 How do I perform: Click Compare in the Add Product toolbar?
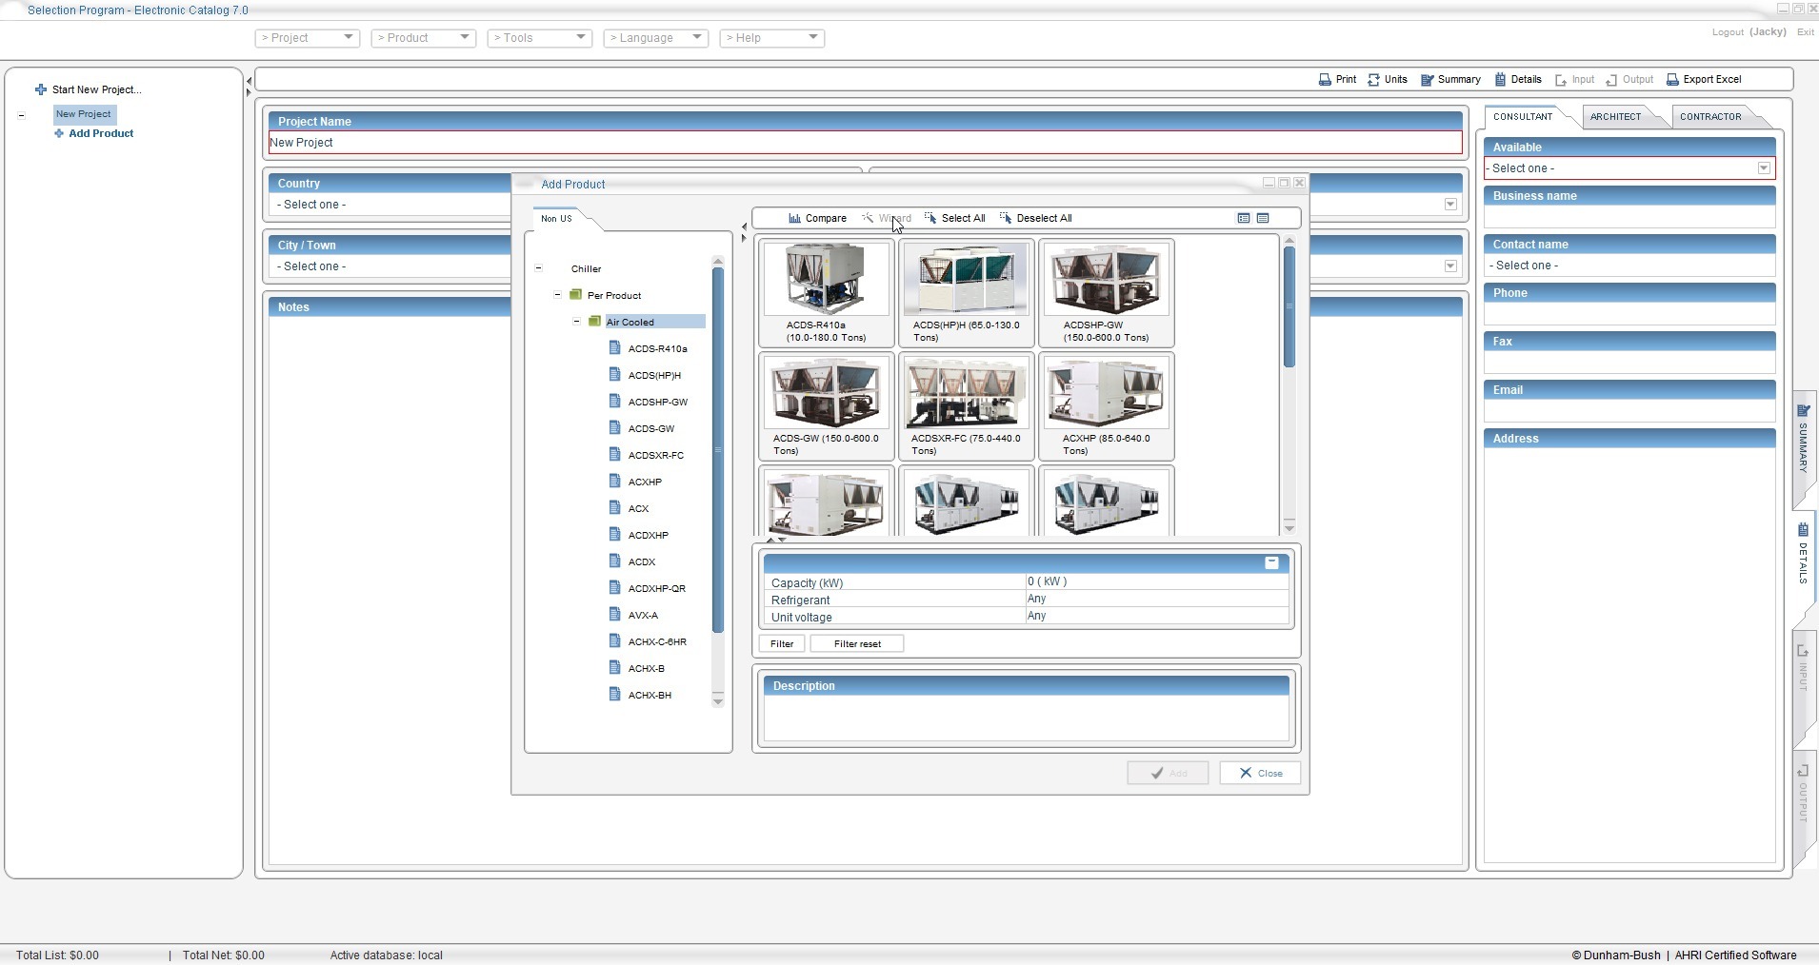[x=817, y=218]
